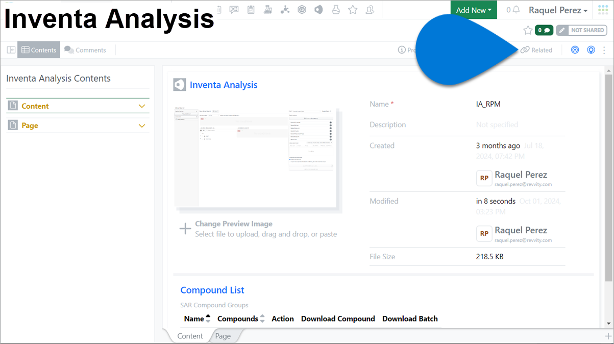Open Add New dropdown
The height and width of the screenshot is (344, 614).
click(x=474, y=10)
